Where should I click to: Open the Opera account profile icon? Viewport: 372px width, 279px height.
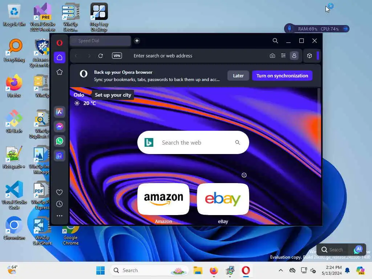click(294, 56)
